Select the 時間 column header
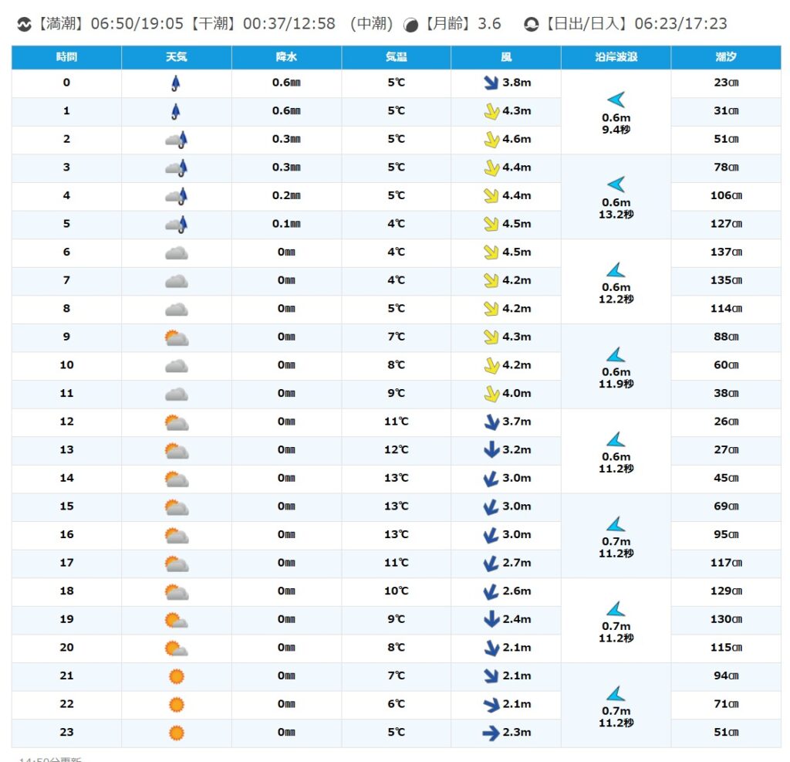 [x=66, y=58]
